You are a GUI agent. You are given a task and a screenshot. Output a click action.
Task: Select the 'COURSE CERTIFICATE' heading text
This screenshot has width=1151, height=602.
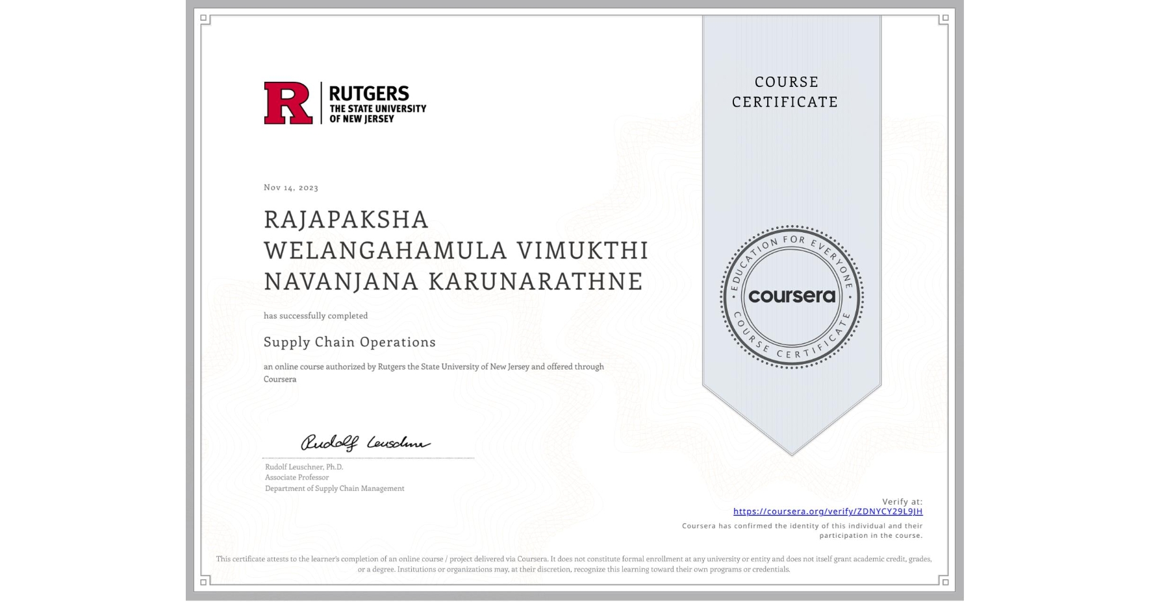(x=786, y=91)
